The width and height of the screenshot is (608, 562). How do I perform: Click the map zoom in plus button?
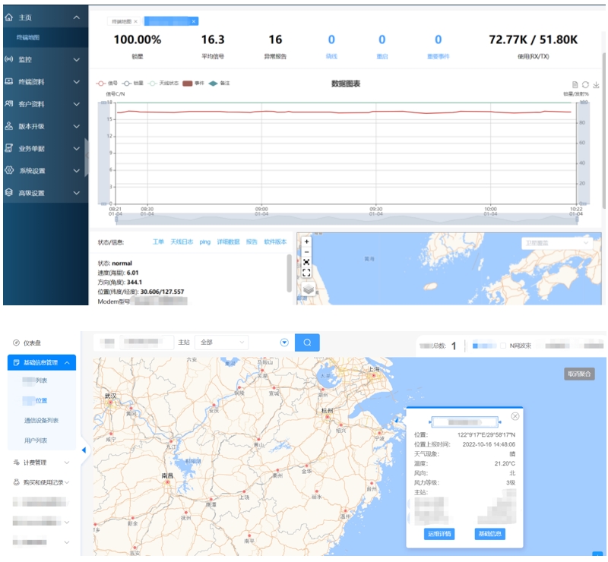[306, 242]
